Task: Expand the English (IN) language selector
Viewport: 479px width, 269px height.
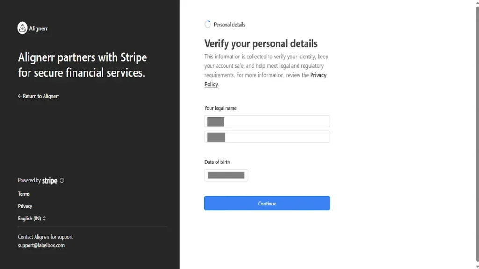Action: (32, 219)
